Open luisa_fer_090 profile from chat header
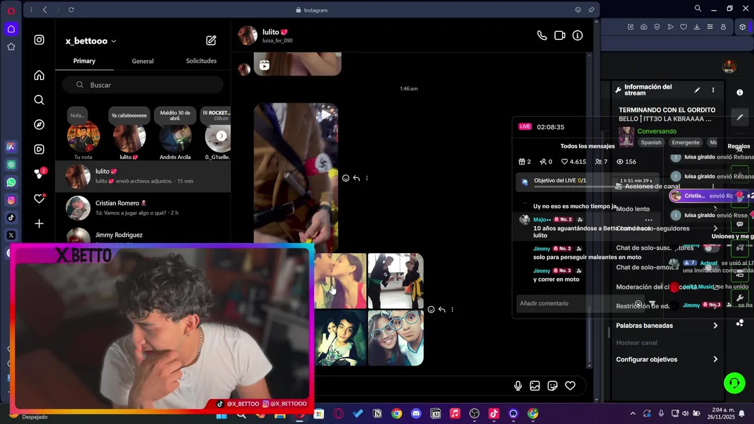This screenshot has height=424, width=754. pos(277,41)
